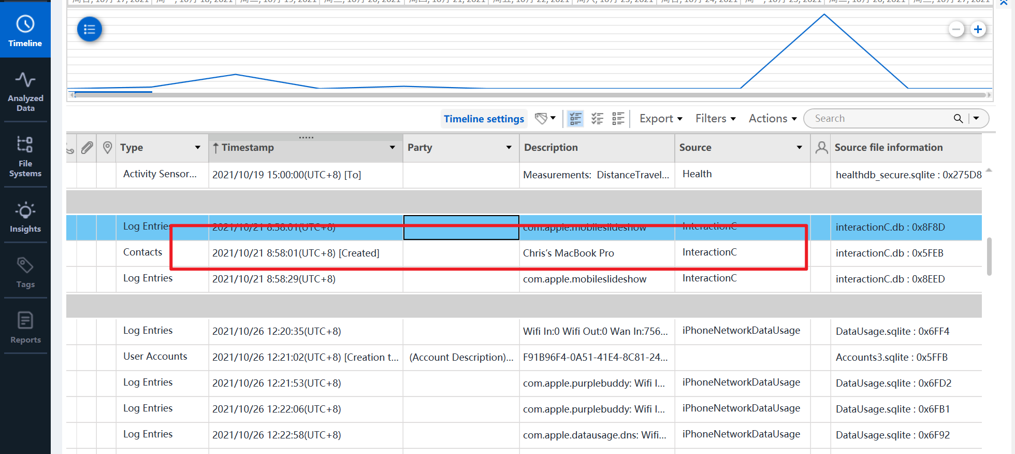Click the selected empty Party cell

pyautogui.click(x=461, y=228)
